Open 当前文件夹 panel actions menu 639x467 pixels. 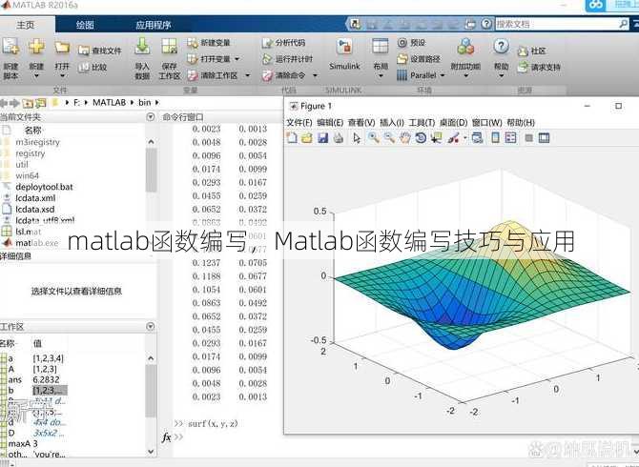151,117
